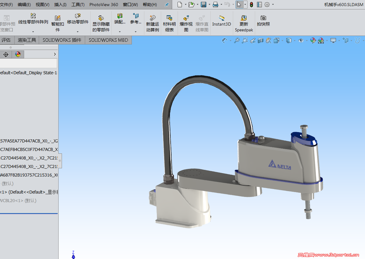
Task: Switch to the SOLIDWORKS 插件 tab
Action: [x=62, y=40]
